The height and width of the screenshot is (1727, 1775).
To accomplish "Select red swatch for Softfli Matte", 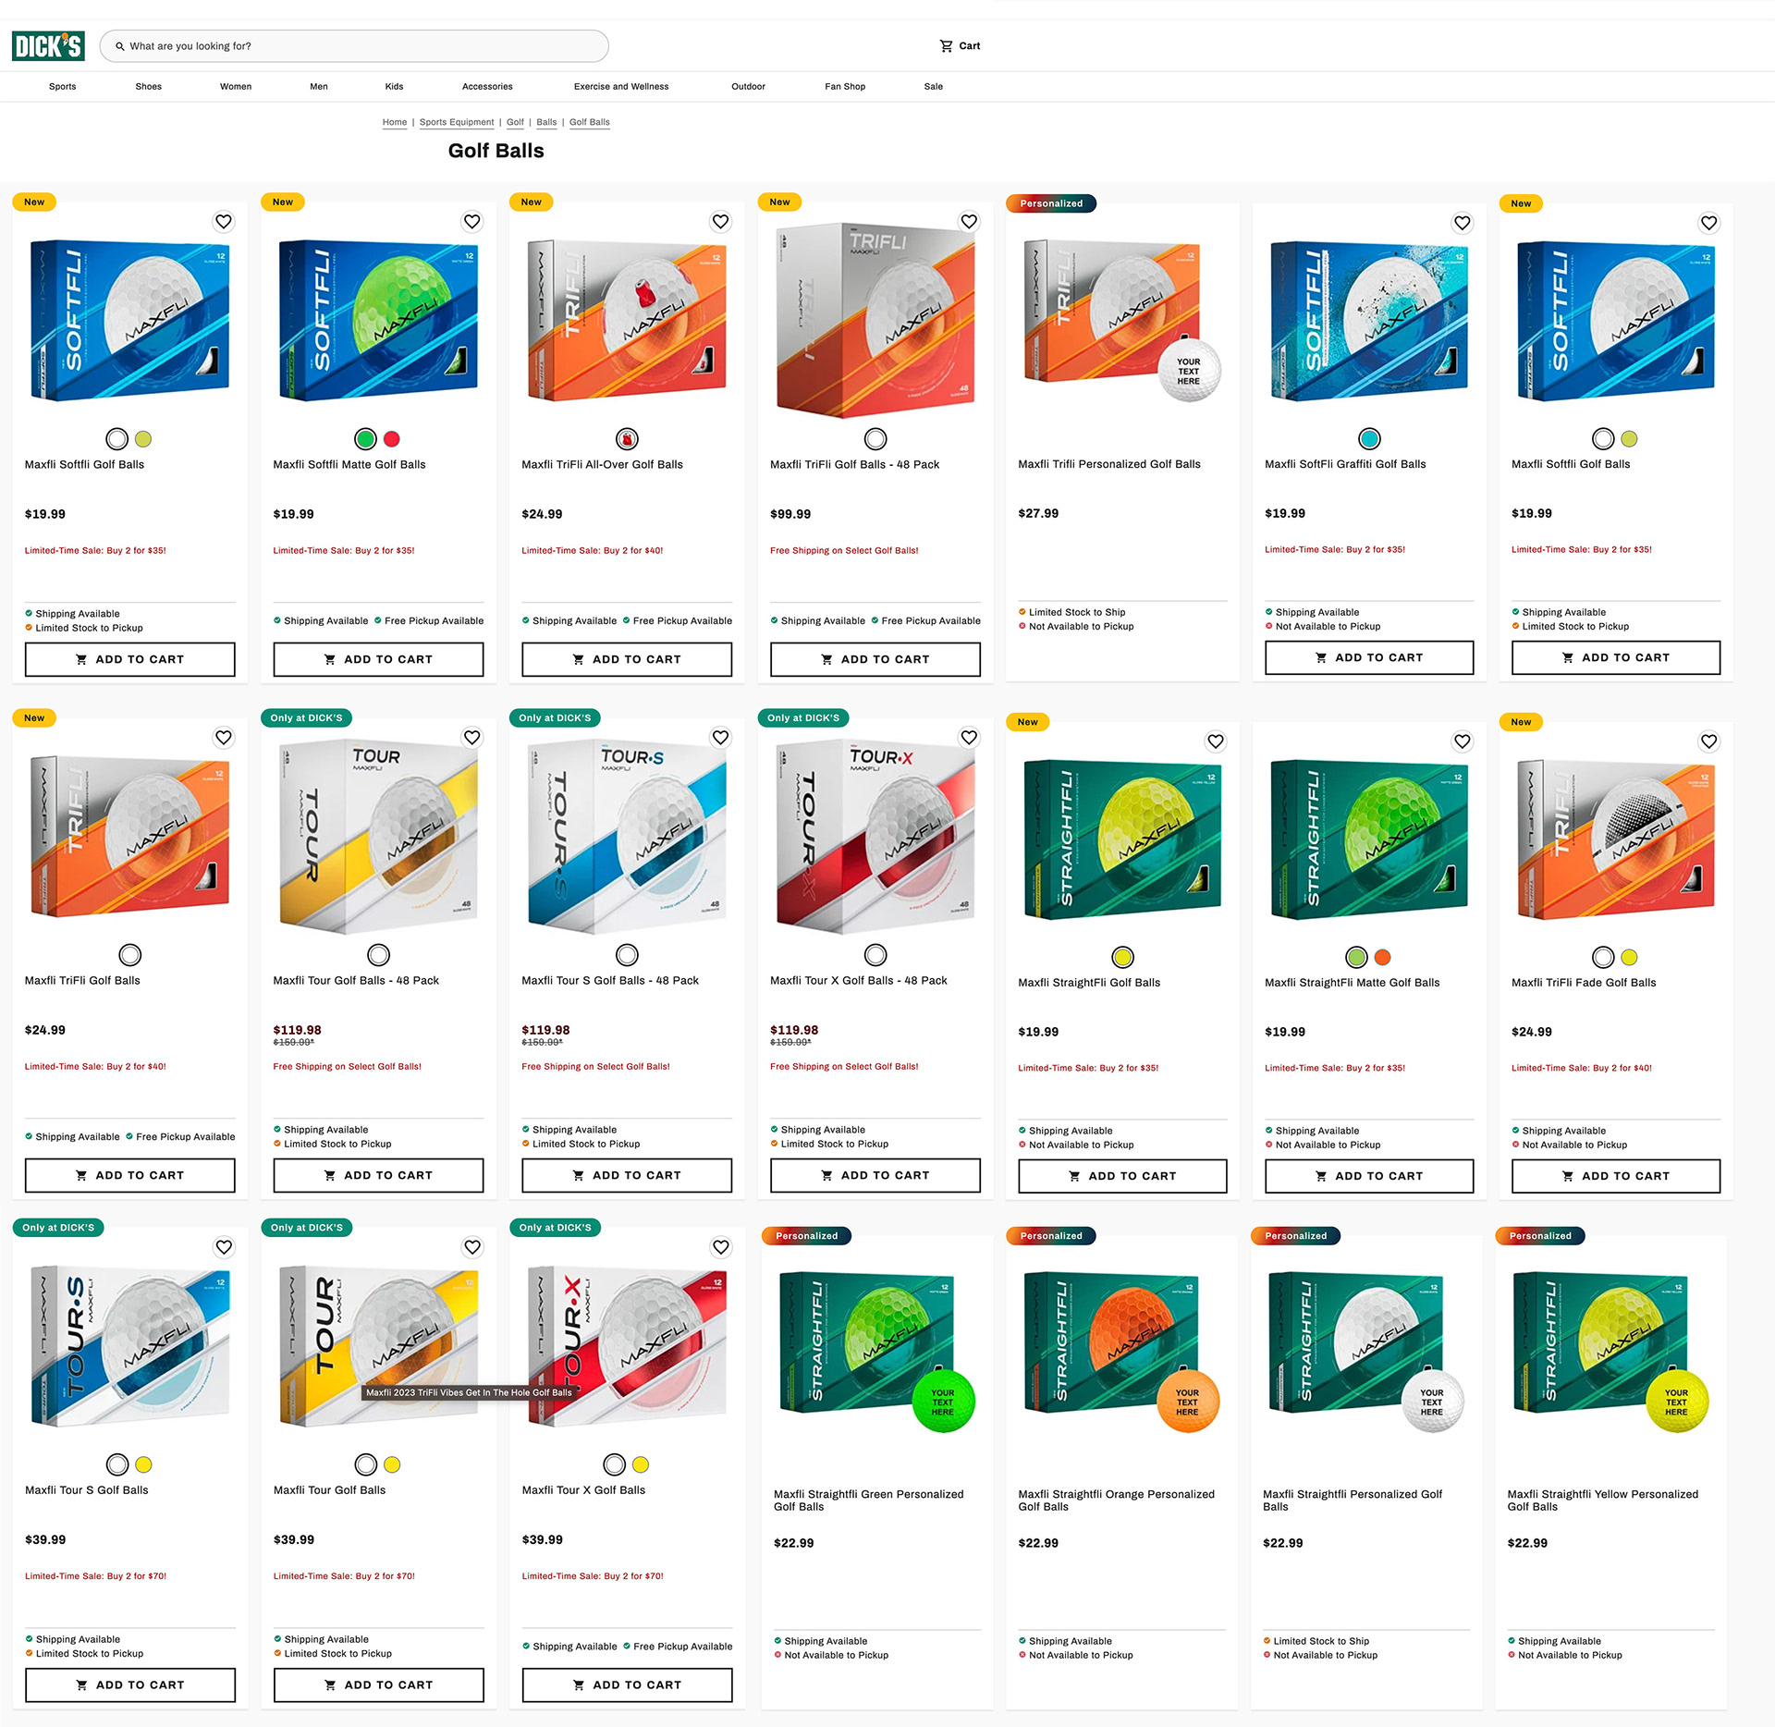I will (392, 439).
